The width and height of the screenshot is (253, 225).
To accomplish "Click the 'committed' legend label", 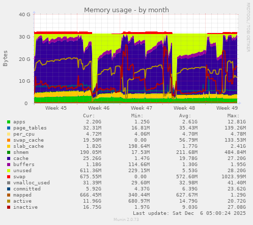I will 27,189.
